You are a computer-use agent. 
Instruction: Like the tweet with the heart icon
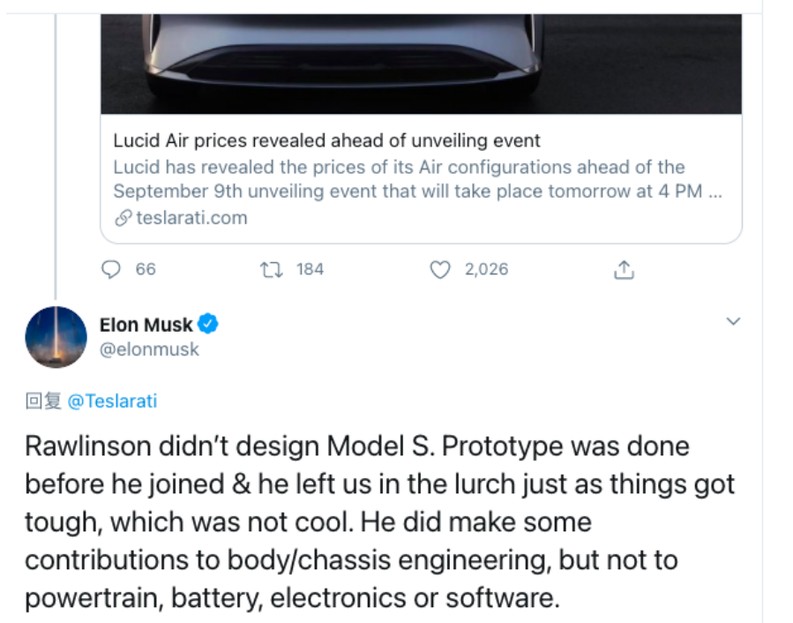tap(439, 269)
